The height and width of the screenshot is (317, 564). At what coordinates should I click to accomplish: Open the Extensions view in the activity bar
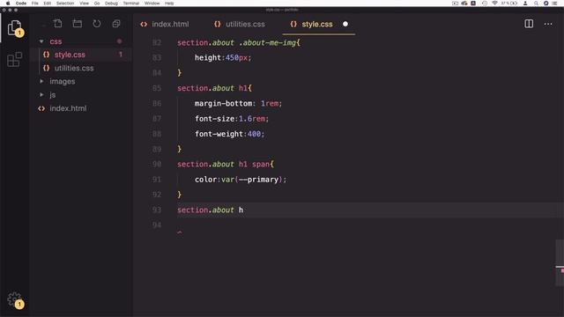coord(14,59)
